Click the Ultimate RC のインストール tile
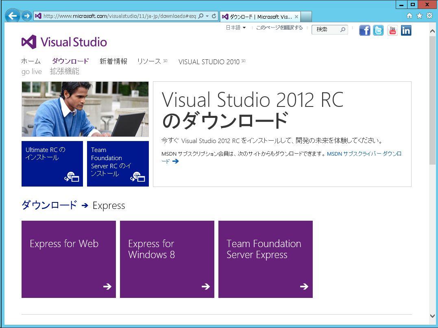438x328 pixels. (x=52, y=163)
